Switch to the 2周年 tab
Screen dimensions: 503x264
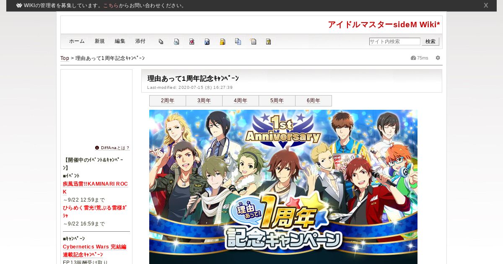[168, 101]
